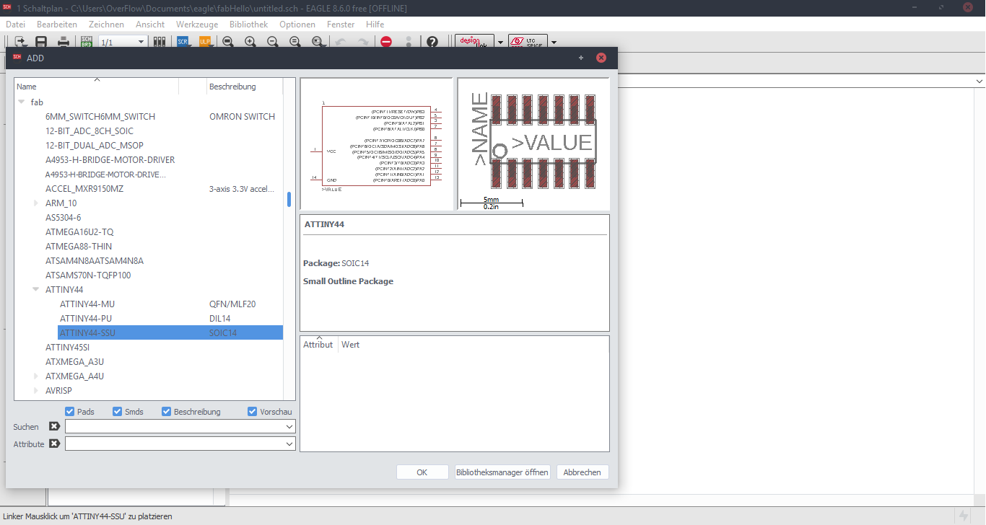Clear the Suchen field with X icon
The image size is (986, 525).
pyautogui.click(x=54, y=427)
